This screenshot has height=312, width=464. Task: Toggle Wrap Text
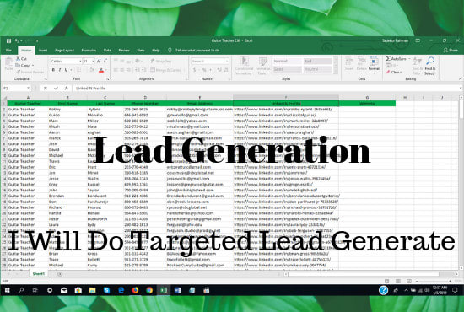(x=161, y=62)
